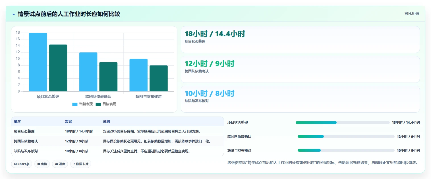Click the 缺陷与发布核对 x-axis label
This screenshot has width=431, height=179.
pyautogui.click(x=149, y=96)
